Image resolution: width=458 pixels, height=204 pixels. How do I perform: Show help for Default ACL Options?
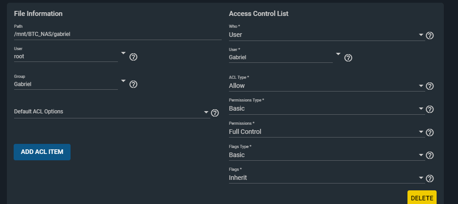(215, 113)
